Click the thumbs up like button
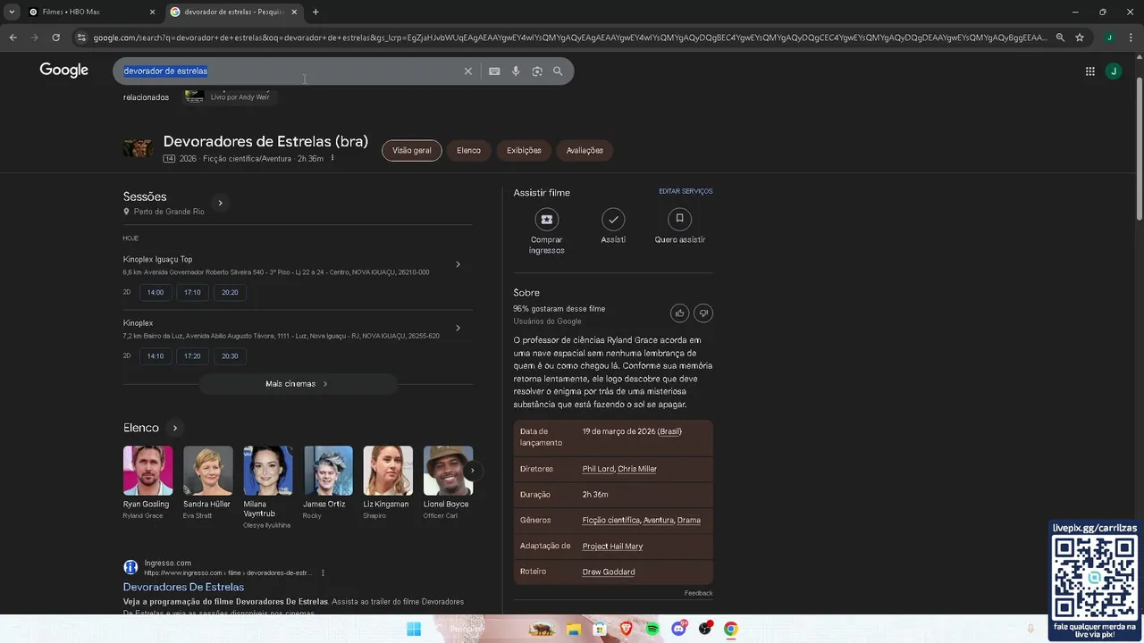This screenshot has height=643, width=1144. tap(680, 313)
